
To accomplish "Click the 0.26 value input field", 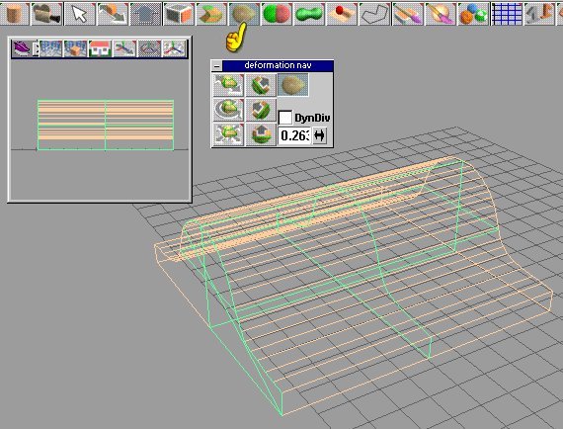I will (x=294, y=135).
